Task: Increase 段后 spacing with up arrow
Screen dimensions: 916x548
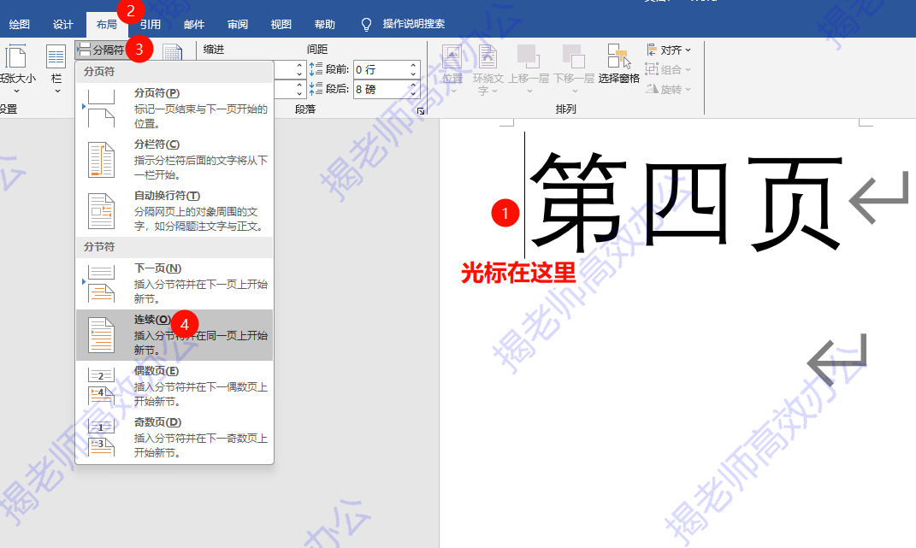Action: [413, 85]
